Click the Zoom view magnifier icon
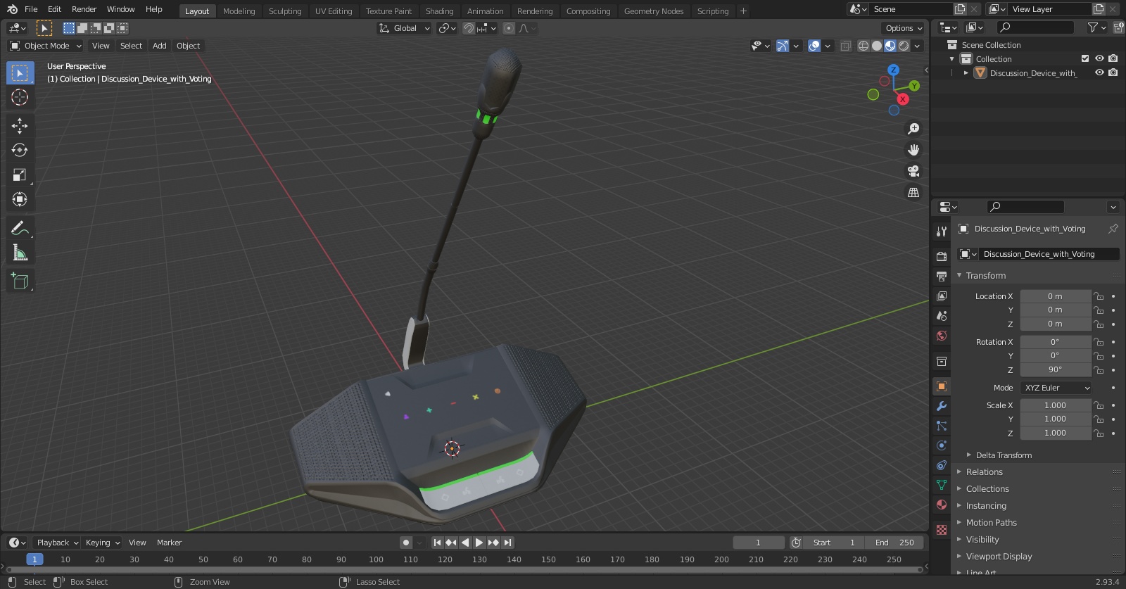The image size is (1126, 589). pyautogui.click(x=913, y=129)
